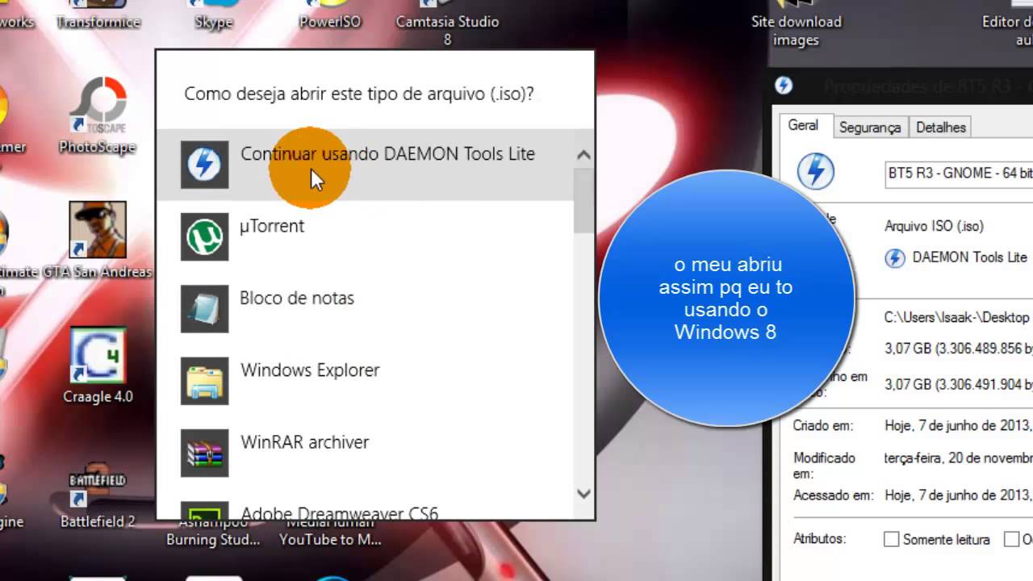Click the Transformice desktop label

click(98, 22)
